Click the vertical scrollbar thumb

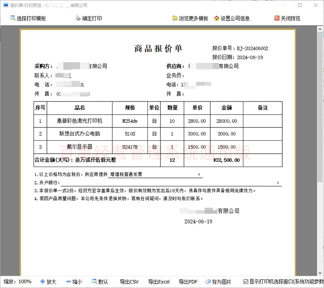320,107
